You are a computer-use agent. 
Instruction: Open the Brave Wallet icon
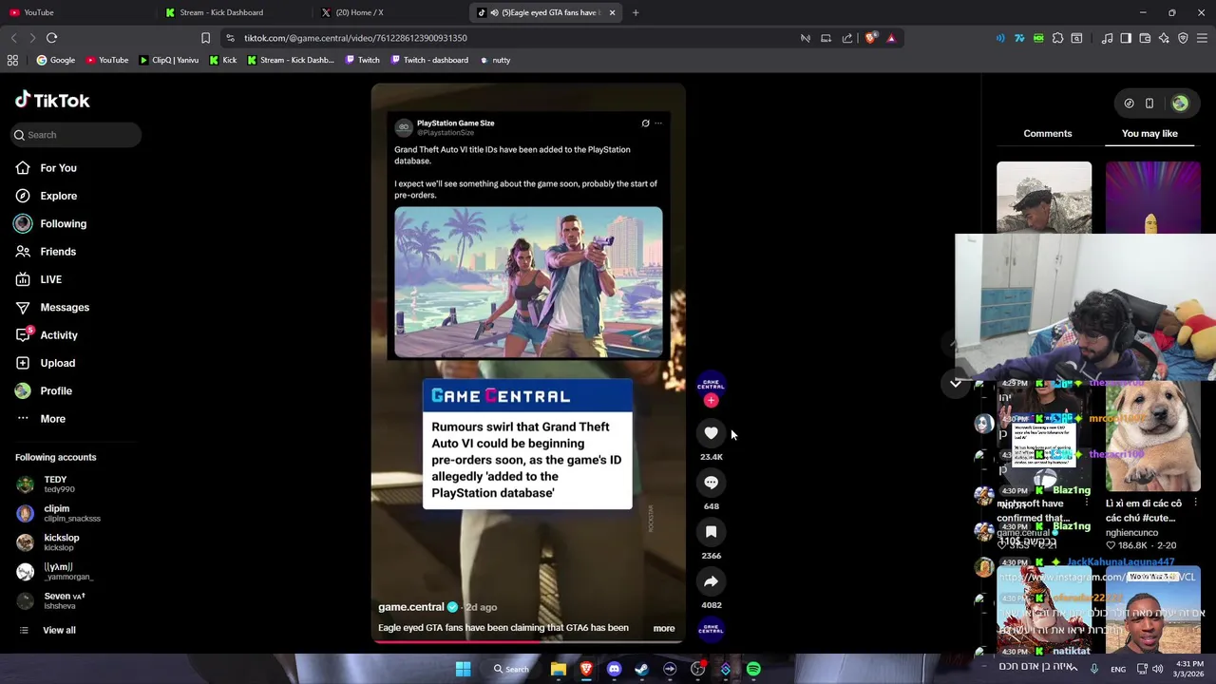tap(1145, 38)
